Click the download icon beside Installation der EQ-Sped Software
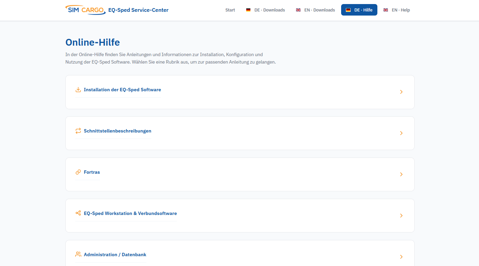The height and width of the screenshot is (266, 479). click(x=78, y=90)
